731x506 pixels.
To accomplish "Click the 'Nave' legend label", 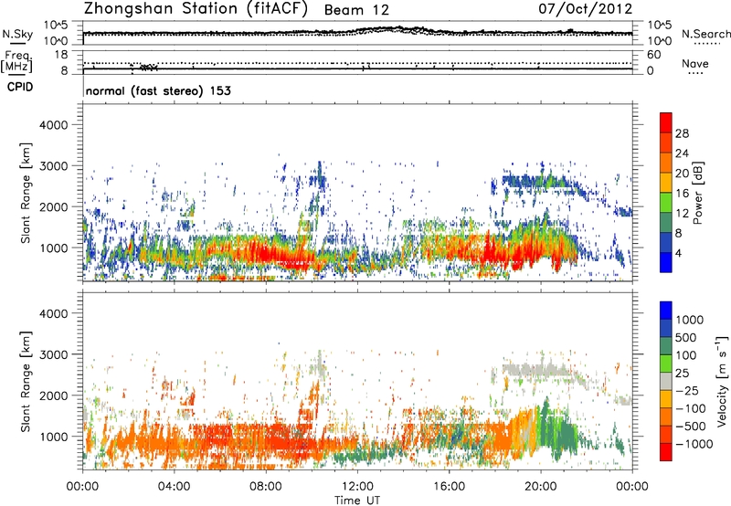I will tap(695, 64).
